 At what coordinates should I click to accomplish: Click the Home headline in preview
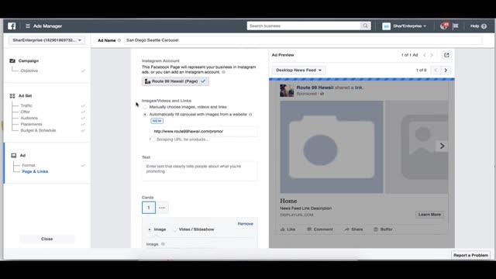tap(288, 201)
